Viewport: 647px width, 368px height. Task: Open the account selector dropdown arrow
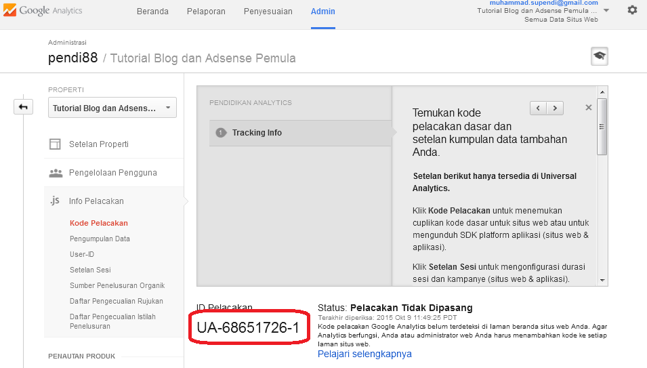coord(606,10)
